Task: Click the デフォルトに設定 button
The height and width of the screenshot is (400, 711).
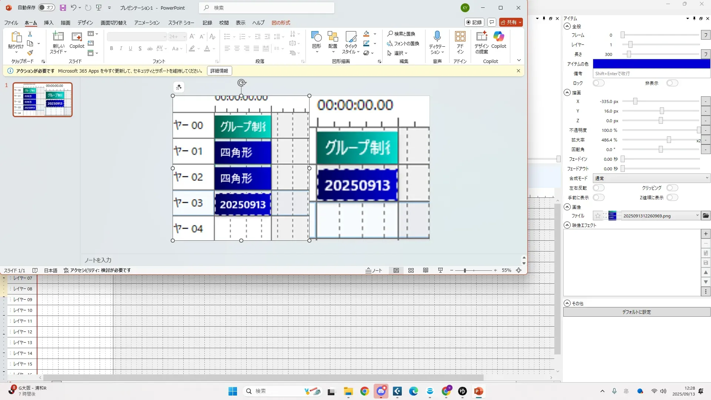Action: click(637, 312)
